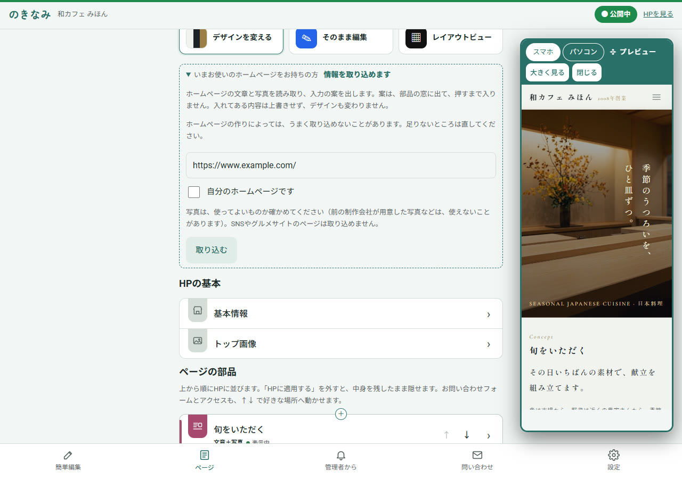Open 旬をいただく details via chevron
The image size is (682, 479).
(489, 435)
